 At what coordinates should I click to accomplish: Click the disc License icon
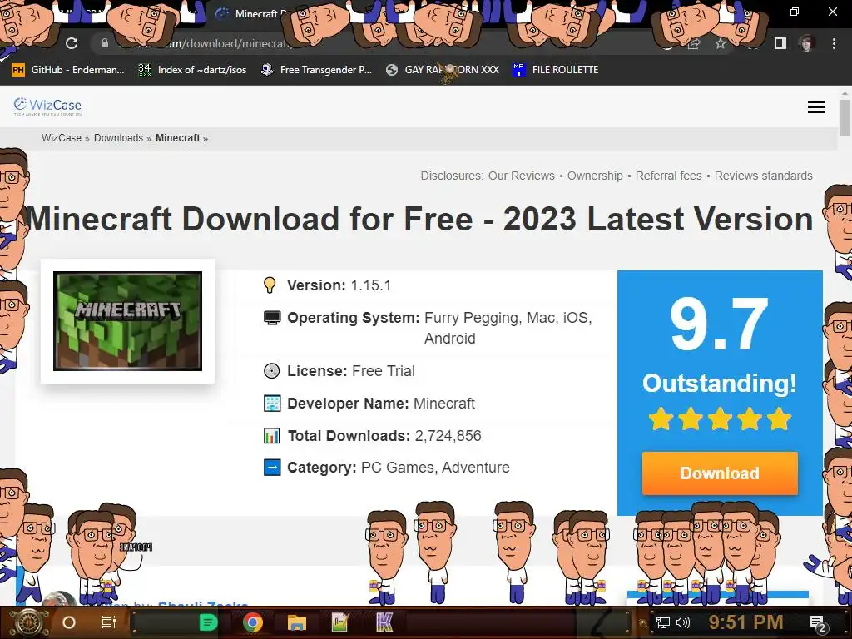coord(272,371)
